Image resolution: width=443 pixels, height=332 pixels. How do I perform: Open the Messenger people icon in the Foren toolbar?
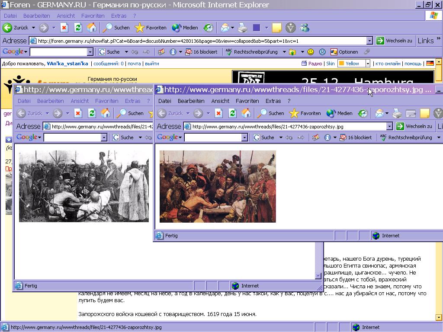click(305, 28)
